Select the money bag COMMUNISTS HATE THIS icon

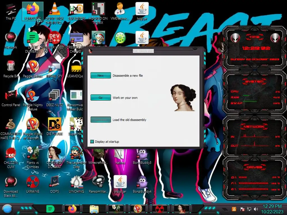point(11,129)
